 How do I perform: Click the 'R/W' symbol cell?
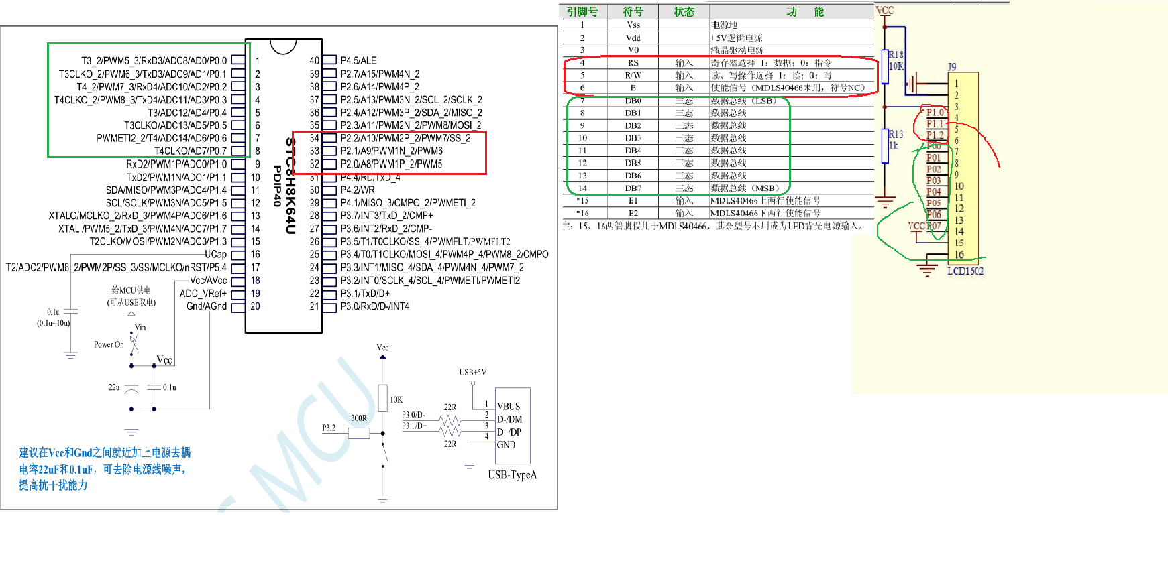(633, 75)
